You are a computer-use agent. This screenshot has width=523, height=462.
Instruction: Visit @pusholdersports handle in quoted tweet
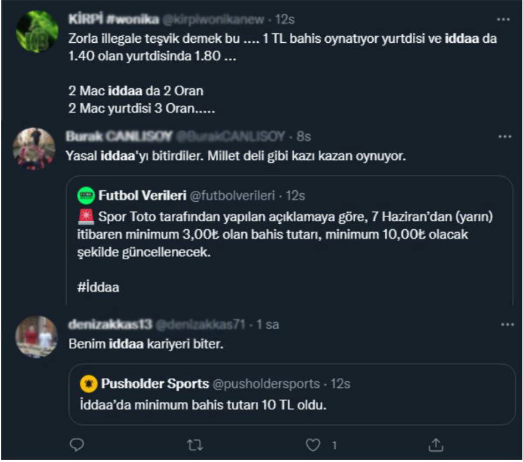pos(266,384)
